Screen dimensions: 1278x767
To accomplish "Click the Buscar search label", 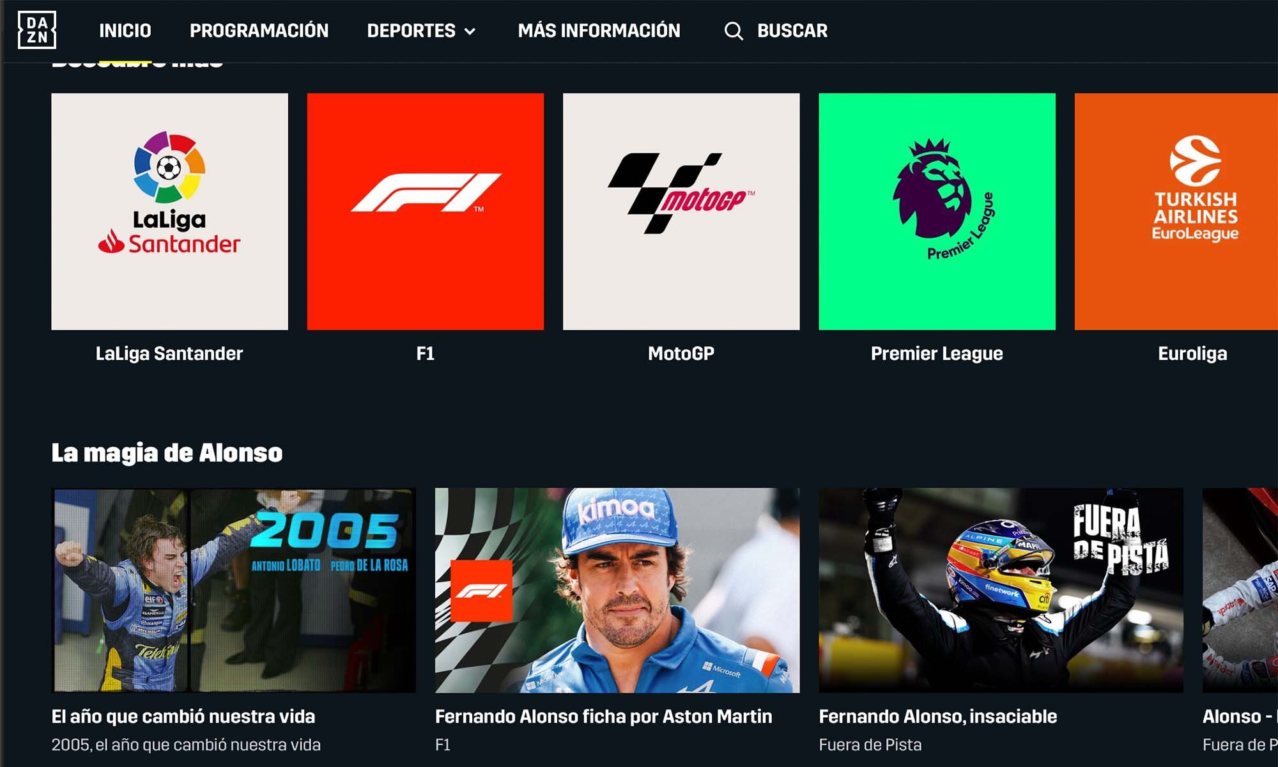I will tap(792, 31).
